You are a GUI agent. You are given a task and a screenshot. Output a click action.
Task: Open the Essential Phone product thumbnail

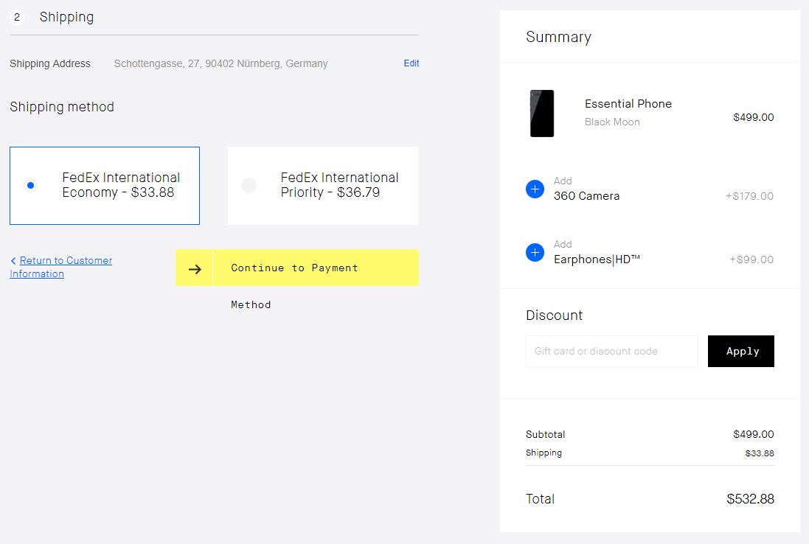(x=542, y=114)
